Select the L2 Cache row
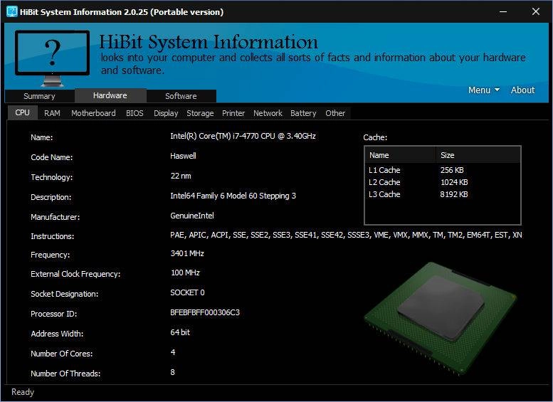553x402 pixels. 443,182
